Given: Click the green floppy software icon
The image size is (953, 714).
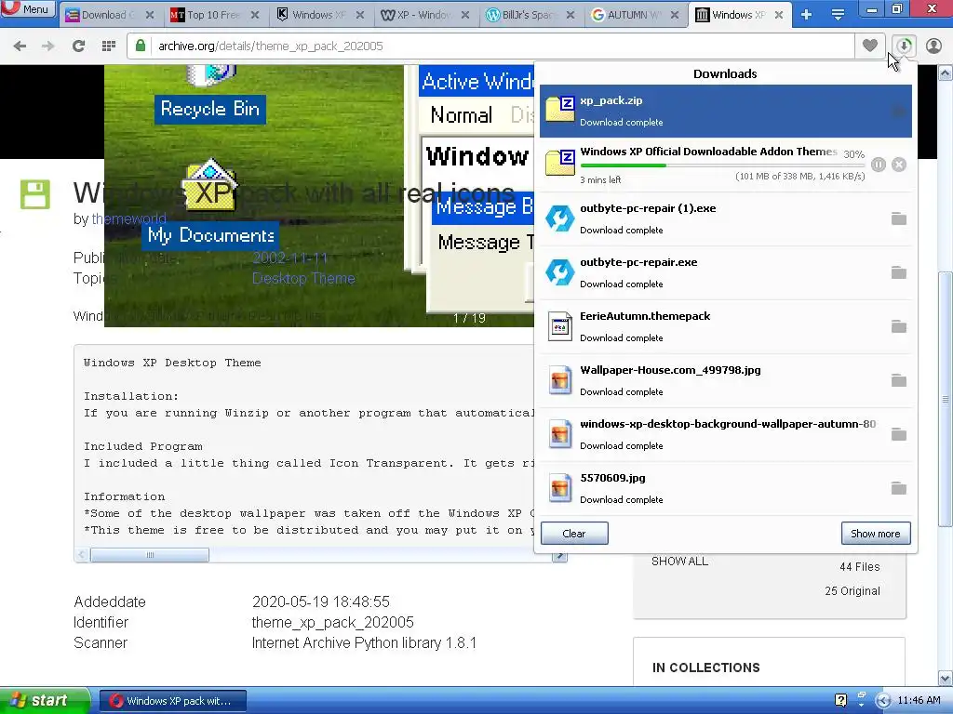Looking at the screenshot, I should tap(35, 194).
